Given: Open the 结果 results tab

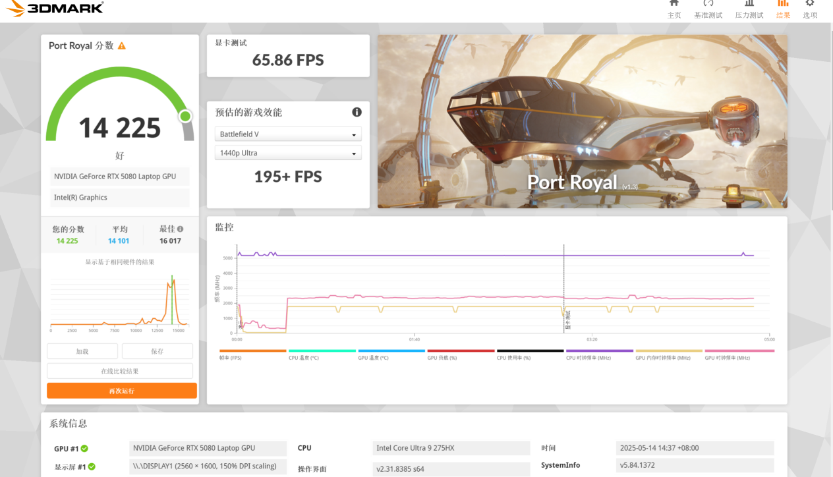Looking at the screenshot, I should (783, 9).
